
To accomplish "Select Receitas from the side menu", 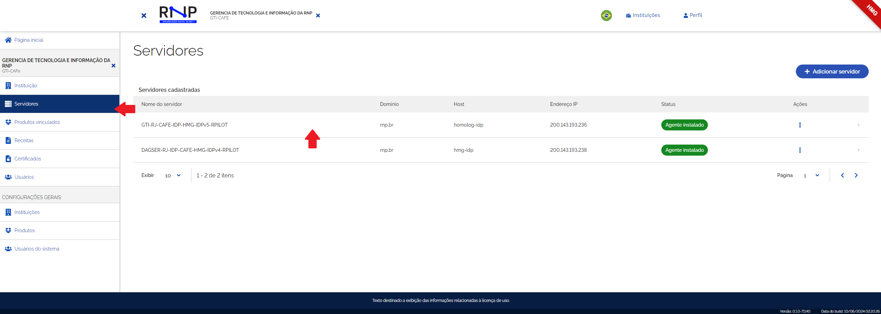I will (24, 140).
